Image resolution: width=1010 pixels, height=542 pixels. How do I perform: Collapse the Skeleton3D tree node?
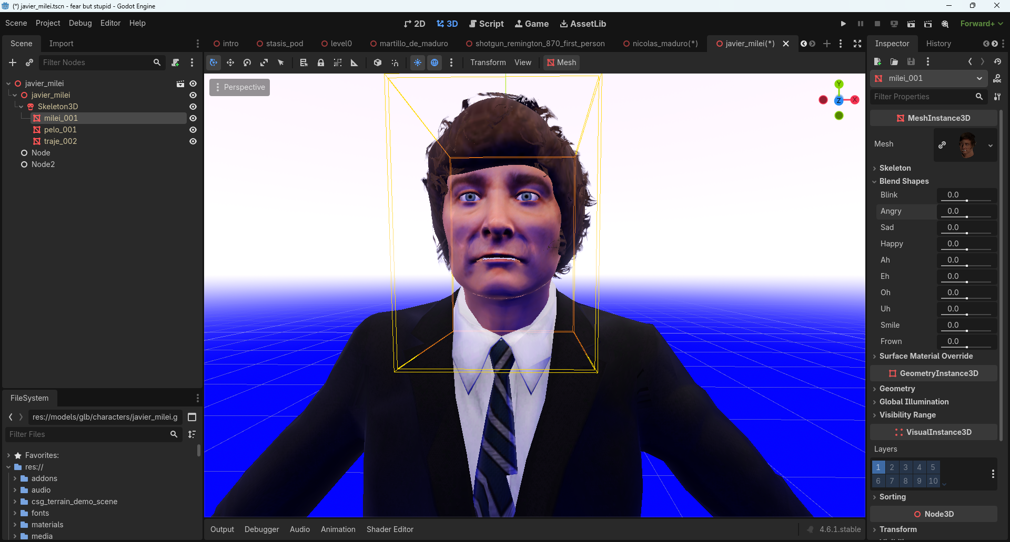(21, 107)
